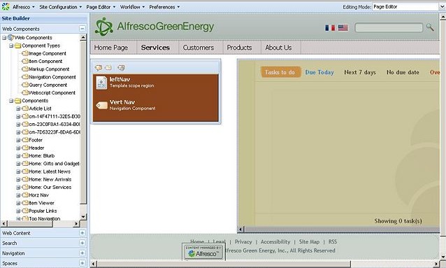
Task: Click the magnifying glass search icon
Action: click(x=430, y=27)
